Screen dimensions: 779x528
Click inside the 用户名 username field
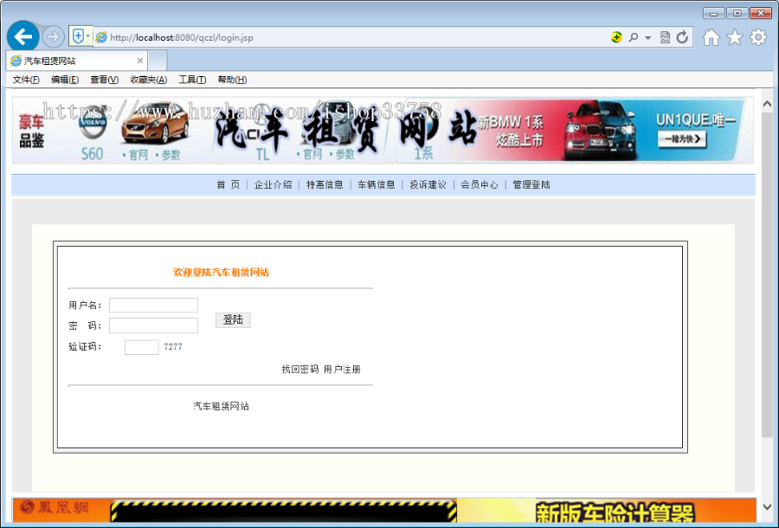click(x=153, y=305)
